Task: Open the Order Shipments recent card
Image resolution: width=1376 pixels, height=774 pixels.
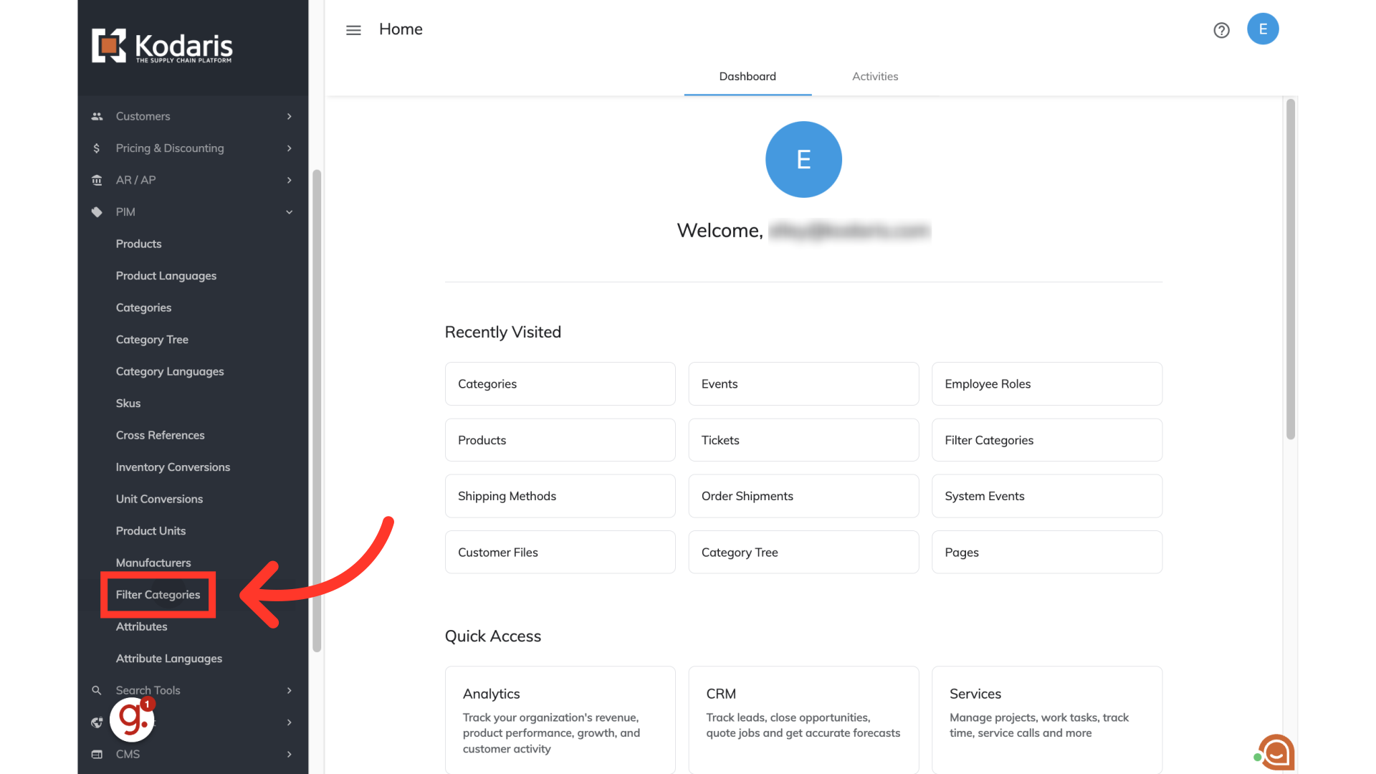Action: coord(803,496)
